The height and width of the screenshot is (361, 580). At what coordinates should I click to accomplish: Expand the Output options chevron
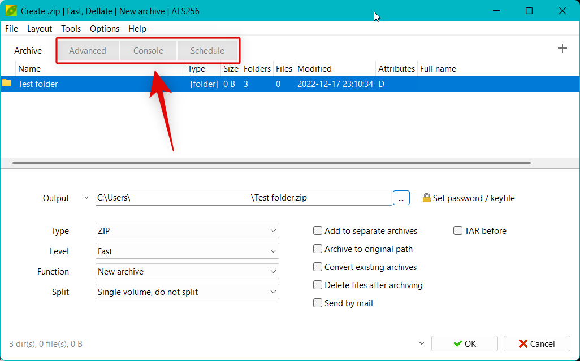[x=86, y=198]
